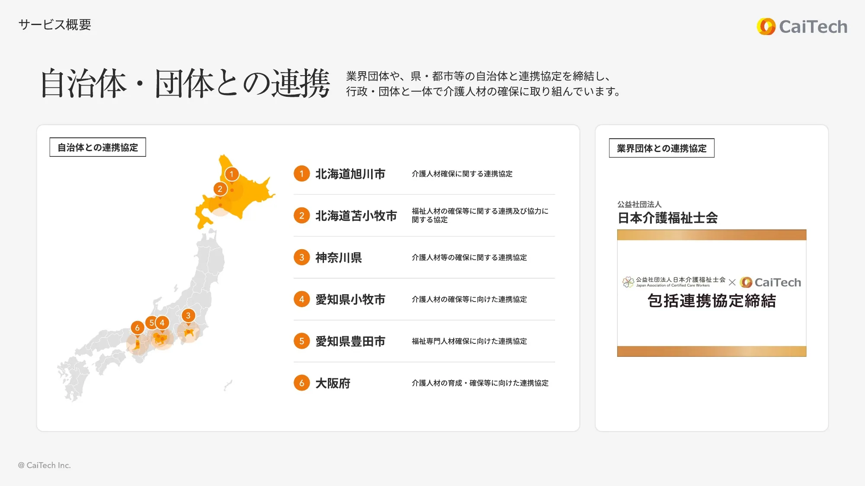Click the Hokkaido region on the map

(x=236, y=192)
